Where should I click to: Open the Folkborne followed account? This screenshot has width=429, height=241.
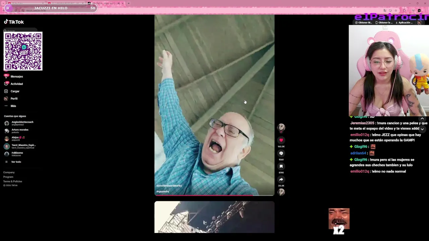[14, 154]
